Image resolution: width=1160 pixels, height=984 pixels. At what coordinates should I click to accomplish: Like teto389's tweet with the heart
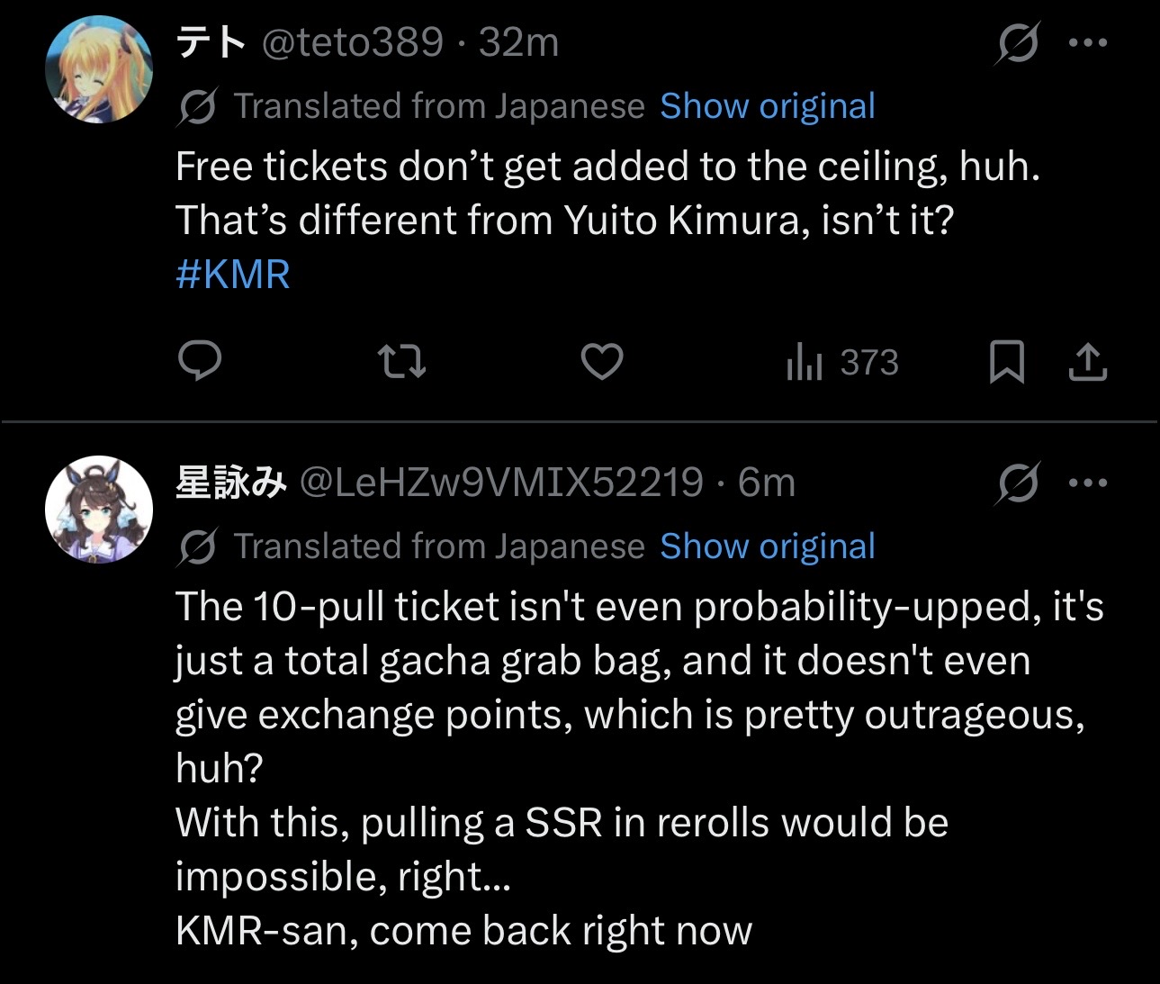[602, 362]
